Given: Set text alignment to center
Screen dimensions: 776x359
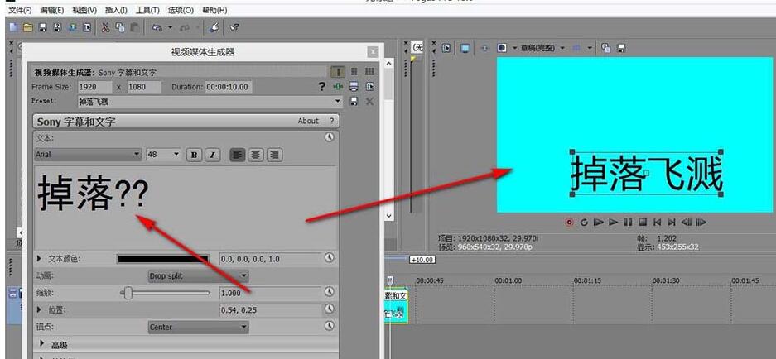Looking at the screenshot, I should pyautogui.click(x=255, y=155).
